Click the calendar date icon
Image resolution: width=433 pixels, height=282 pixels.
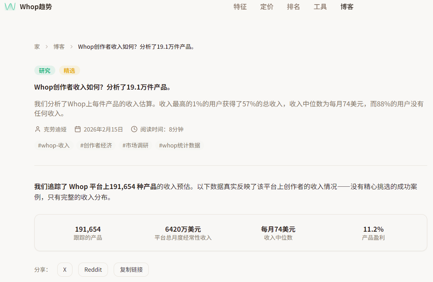(x=77, y=129)
